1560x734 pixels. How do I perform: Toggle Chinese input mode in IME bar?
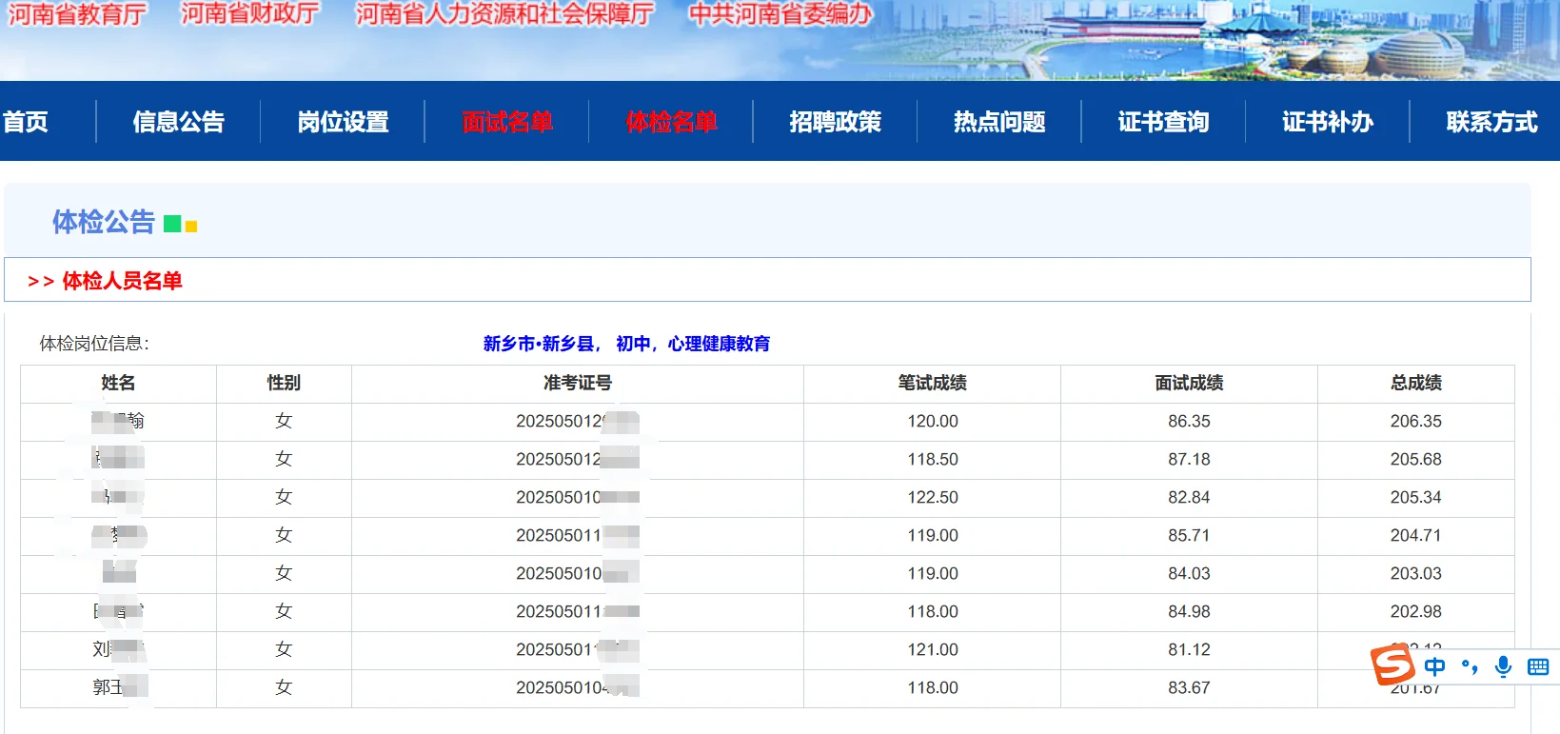pyautogui.click(x=1434, y=666)
